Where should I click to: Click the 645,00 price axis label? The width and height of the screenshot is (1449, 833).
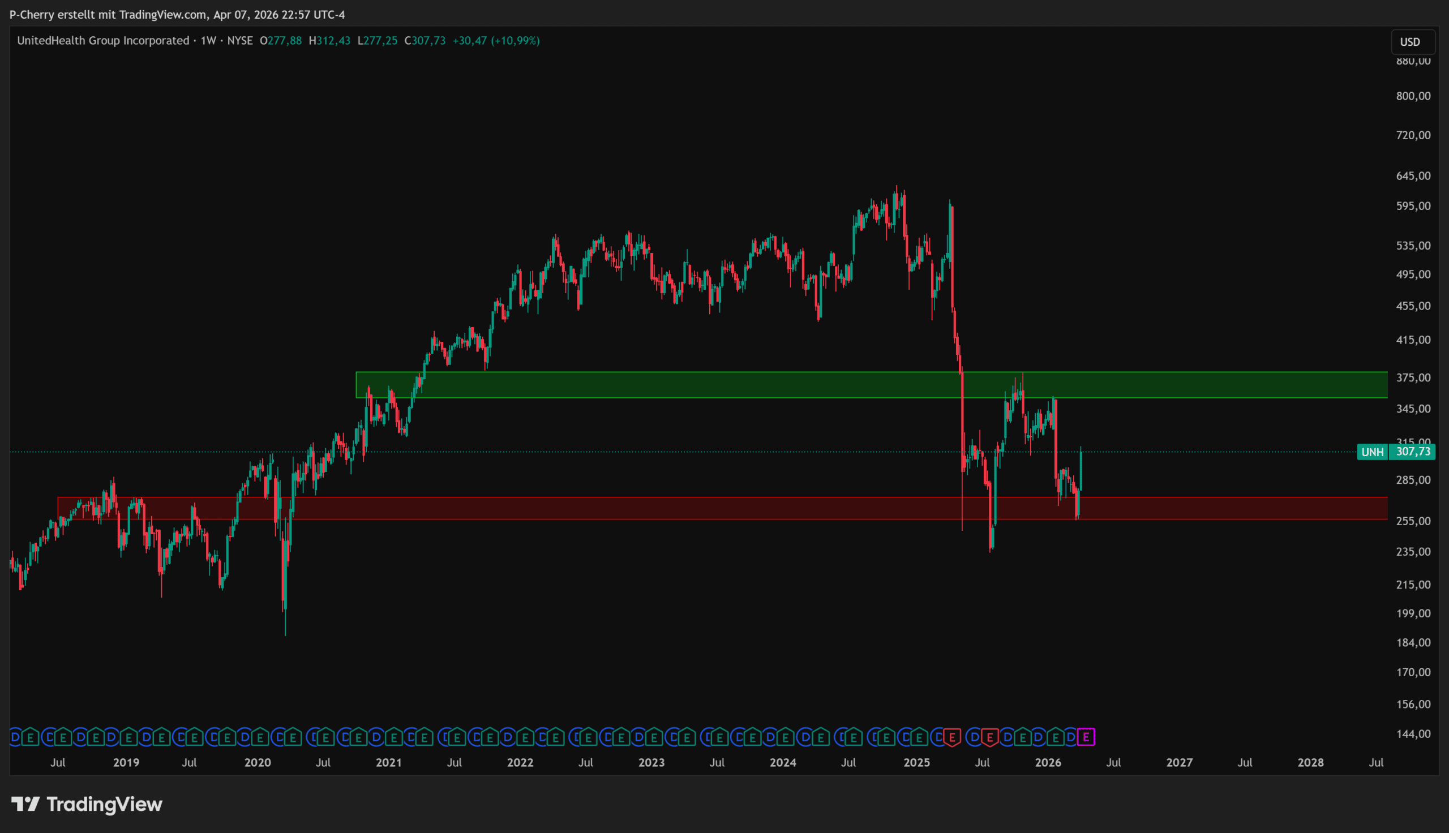(1413, 175)
